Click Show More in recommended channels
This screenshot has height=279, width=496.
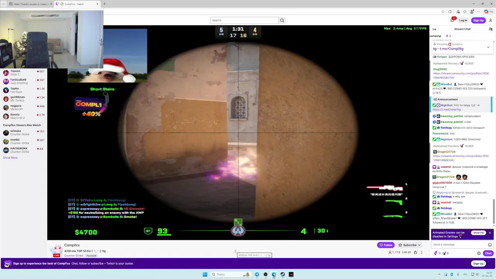pyautogui.click(x=10, y=158)
